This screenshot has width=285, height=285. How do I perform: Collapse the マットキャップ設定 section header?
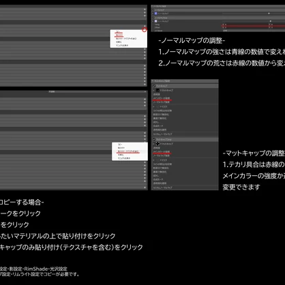(185, 81)
